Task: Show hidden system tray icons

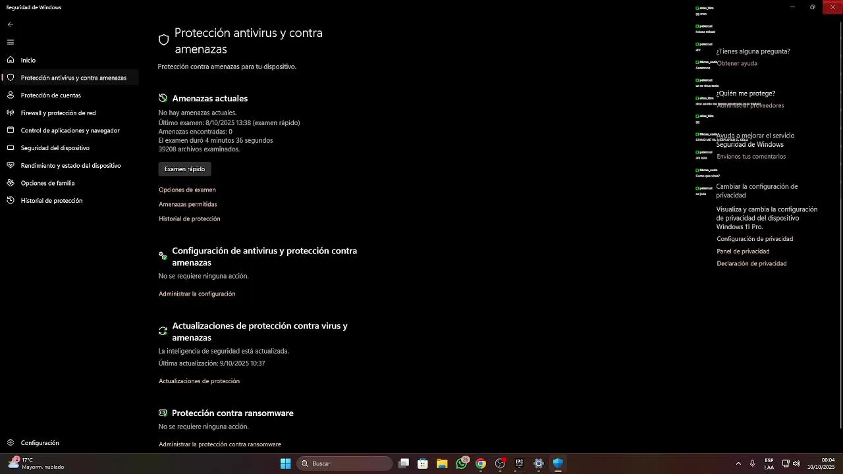Action: [x=738, y=463]
